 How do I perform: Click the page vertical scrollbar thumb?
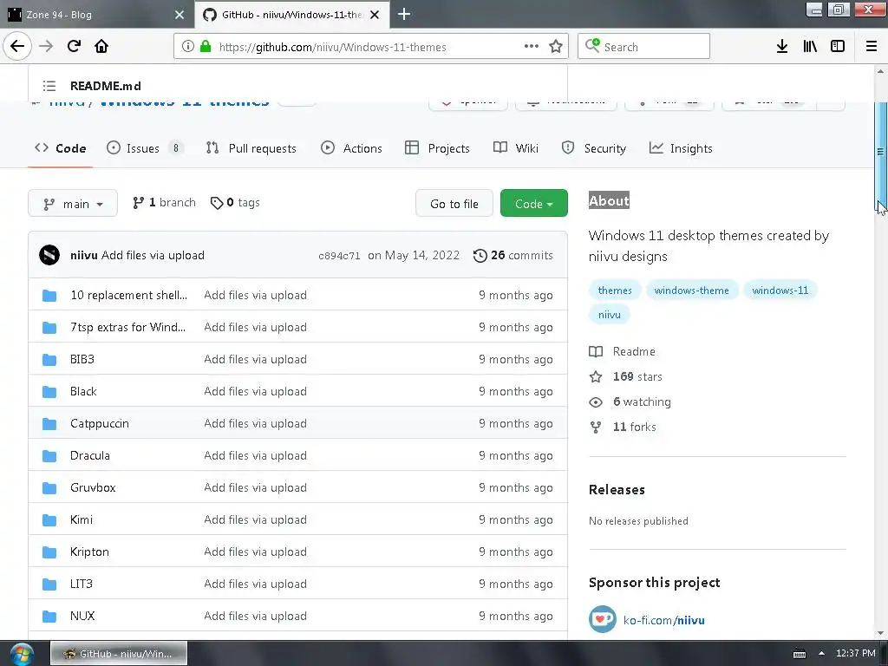point(880,151)
